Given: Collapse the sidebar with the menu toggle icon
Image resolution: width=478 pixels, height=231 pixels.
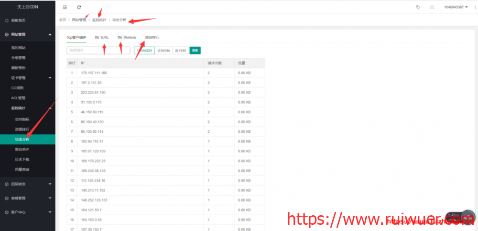Looking at the screenshot, I should (x=65, y=7).
